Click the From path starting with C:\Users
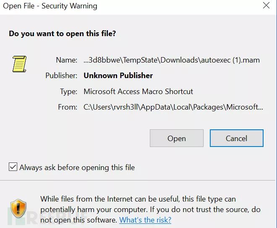Image resolution: width=277 pixels, height=228 pixels. pos(173,107)
